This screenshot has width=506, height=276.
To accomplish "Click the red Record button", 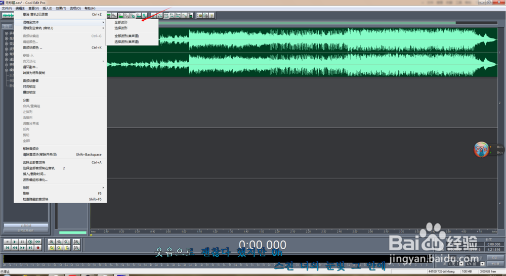I will 38,248.
